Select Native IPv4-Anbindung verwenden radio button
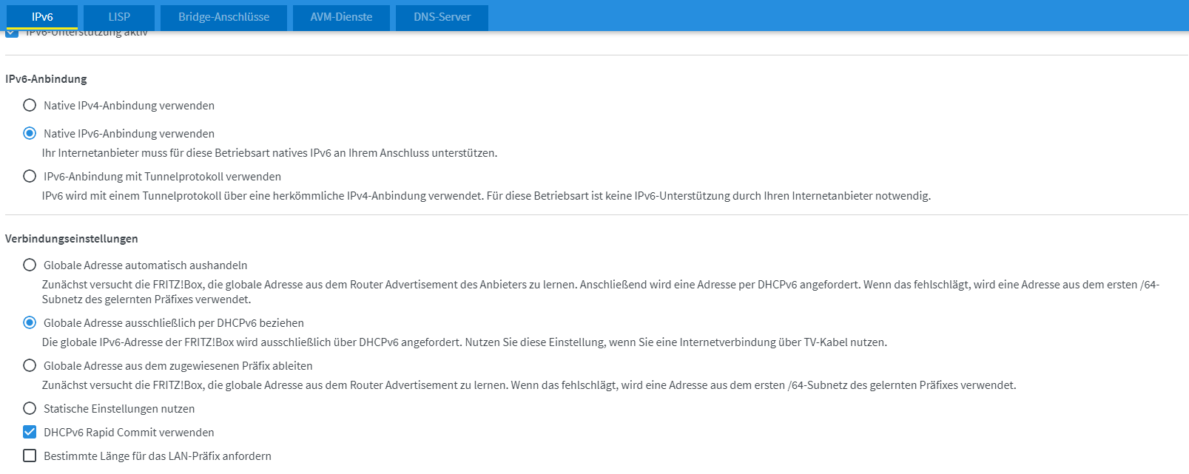Image resolution: width=1189 pixels, height=474 pixels. pyautogui.click(x=30, y=105)
